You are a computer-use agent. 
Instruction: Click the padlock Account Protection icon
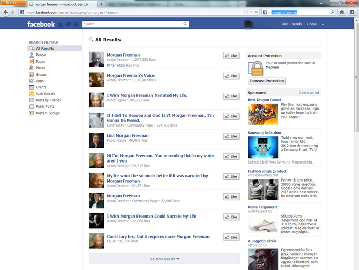[255, 68]
